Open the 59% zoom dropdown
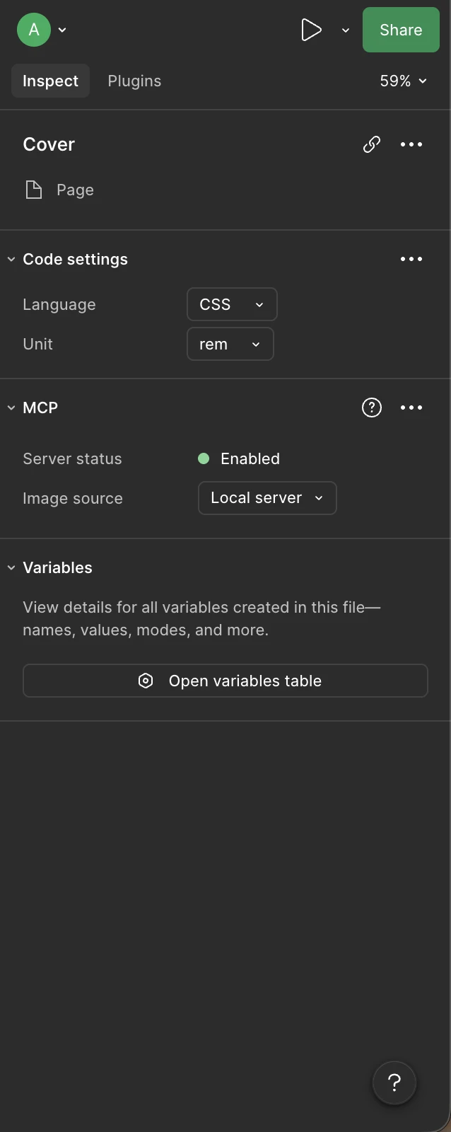Screen dimensions: 451x1132 (x=402, y=81)
